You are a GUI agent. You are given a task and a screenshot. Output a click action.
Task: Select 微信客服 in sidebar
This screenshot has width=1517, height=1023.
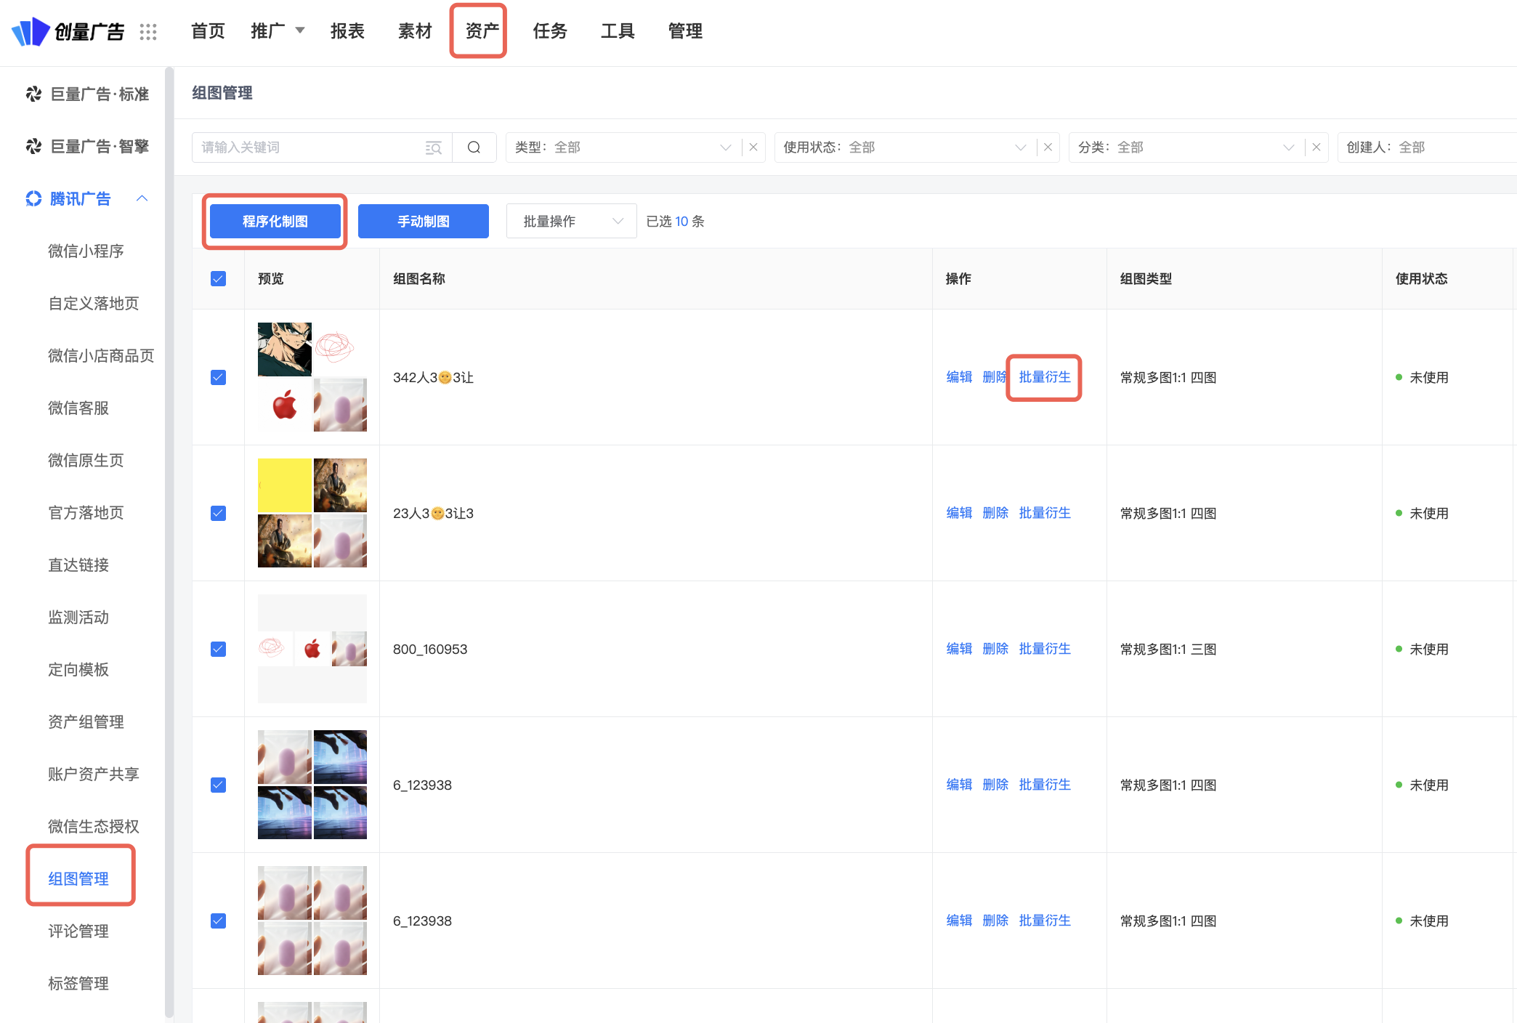78,408
